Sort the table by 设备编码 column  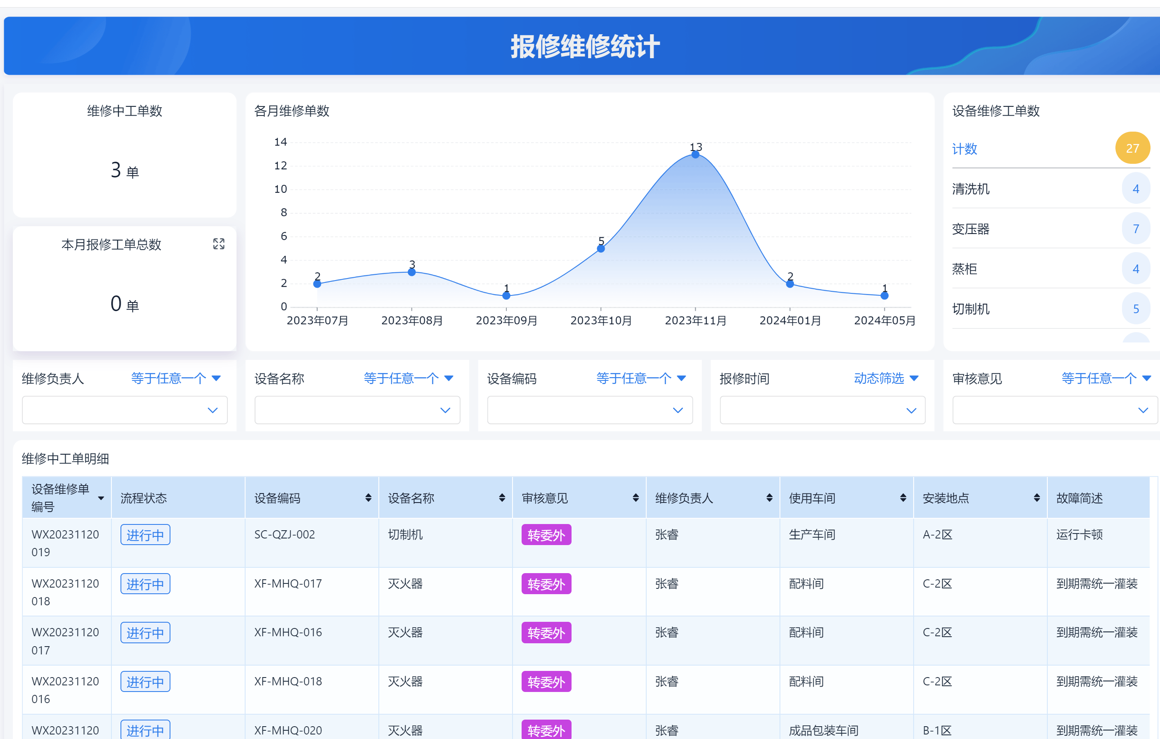click(x=367, y=498)
